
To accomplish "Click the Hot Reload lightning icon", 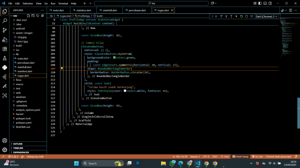I will 236,16.
